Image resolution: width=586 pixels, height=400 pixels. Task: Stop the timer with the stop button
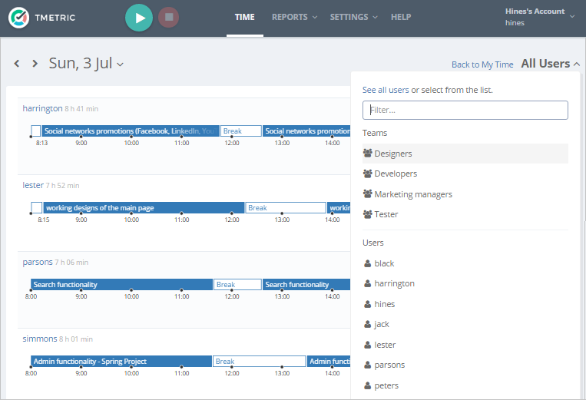168,17
